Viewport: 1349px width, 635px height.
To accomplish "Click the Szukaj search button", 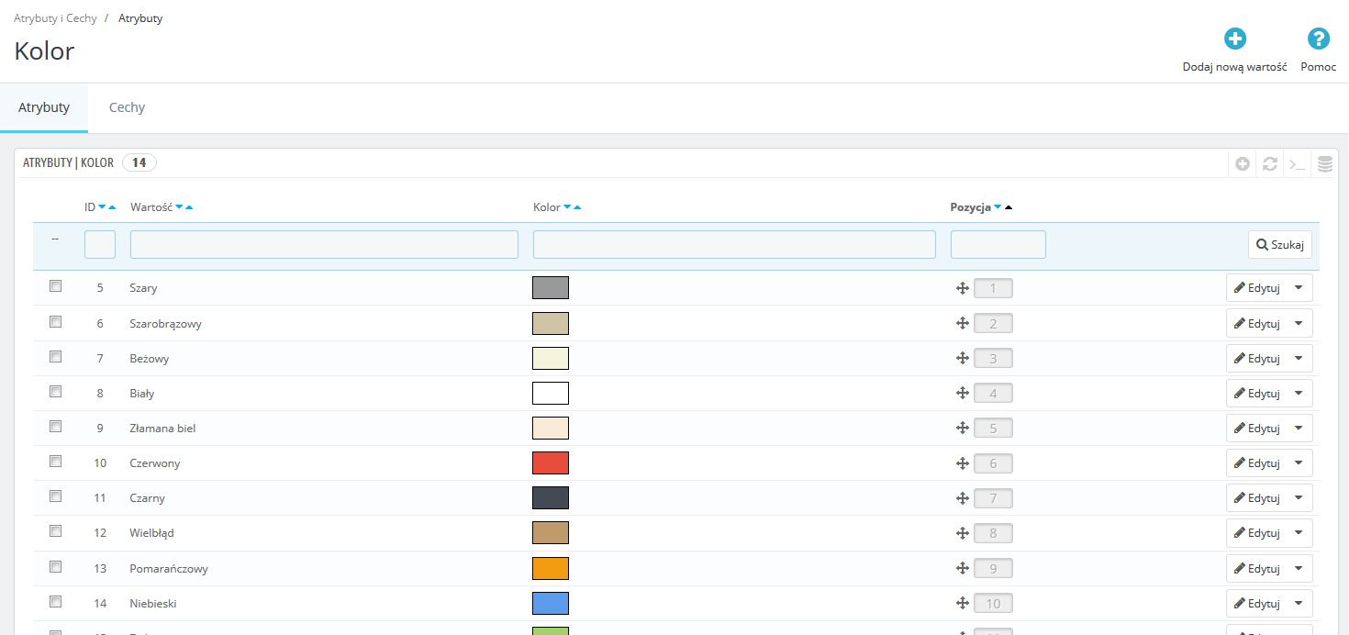I will (x=1279, y=245).
